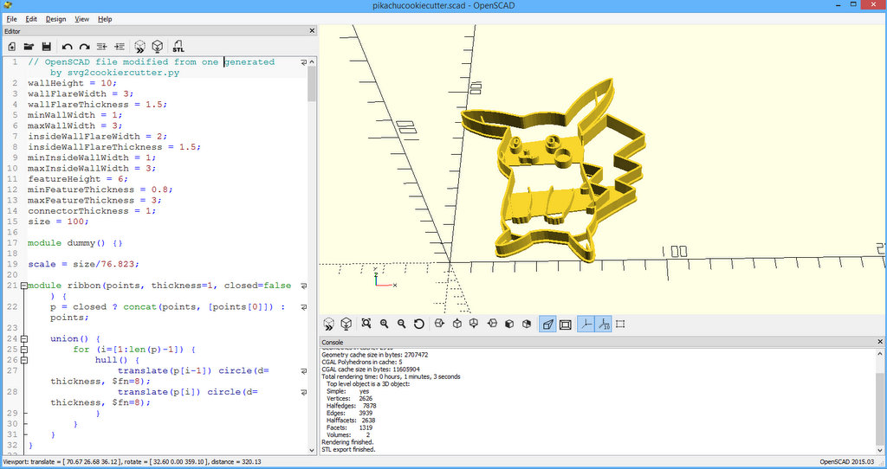Click the Viewport translate status bar text

pos(133,462)
